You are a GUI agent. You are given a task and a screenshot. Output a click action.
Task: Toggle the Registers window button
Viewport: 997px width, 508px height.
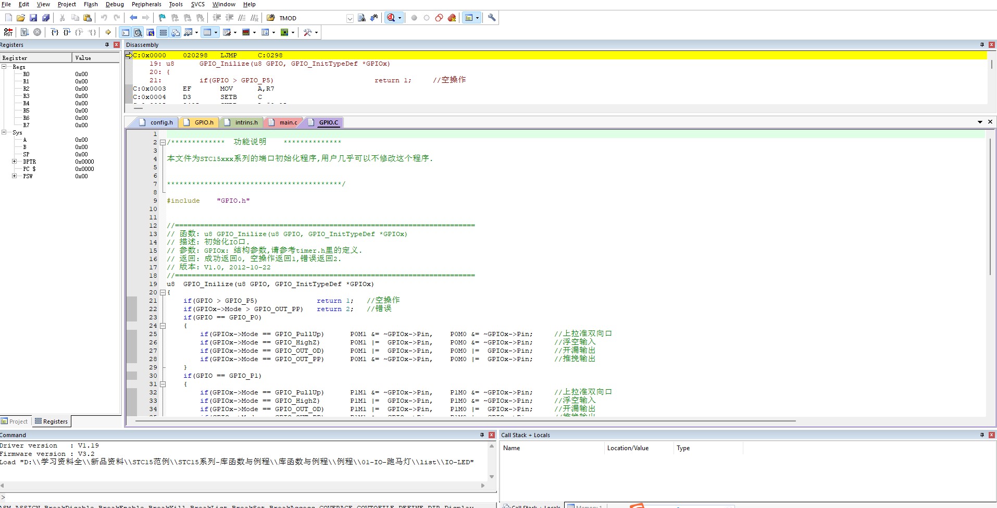coord(163,32)
